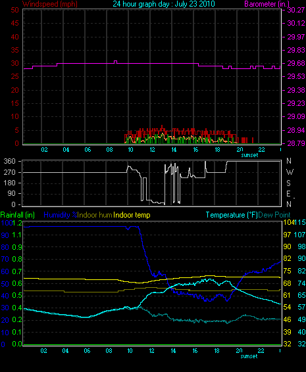Image resolution: width=306 pixels, height=372 pixels.
Task: Click rainfall axis value 0.2
Action: tap(17, 319)
